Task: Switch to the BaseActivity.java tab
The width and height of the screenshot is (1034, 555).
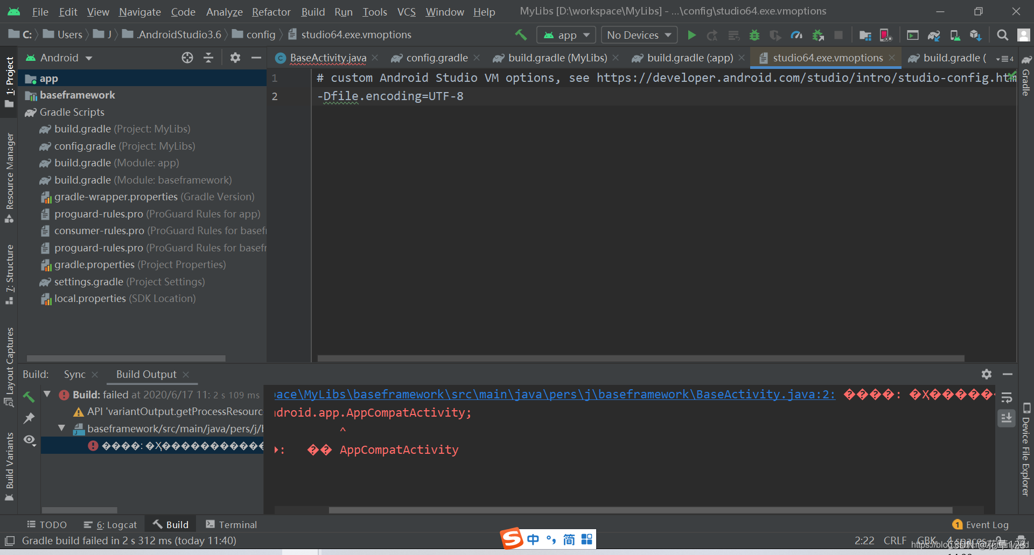Action: pyautogui.click(x=327, y=58)
